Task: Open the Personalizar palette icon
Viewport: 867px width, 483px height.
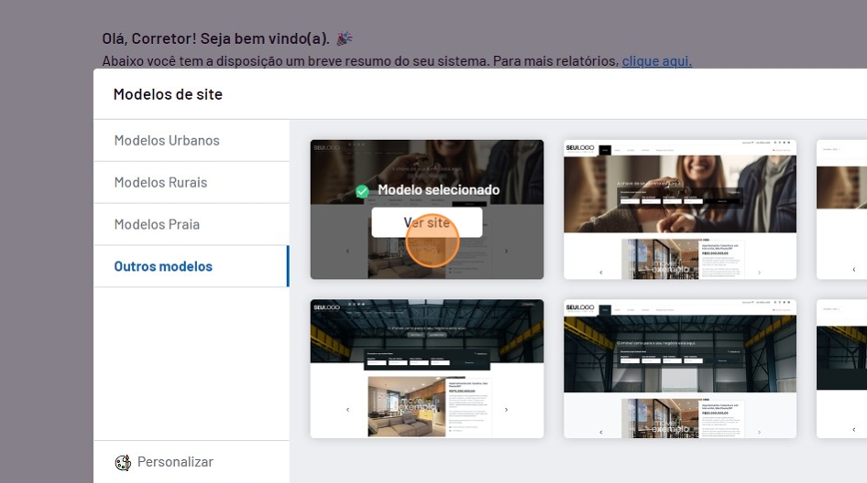Action: (123, 463)
